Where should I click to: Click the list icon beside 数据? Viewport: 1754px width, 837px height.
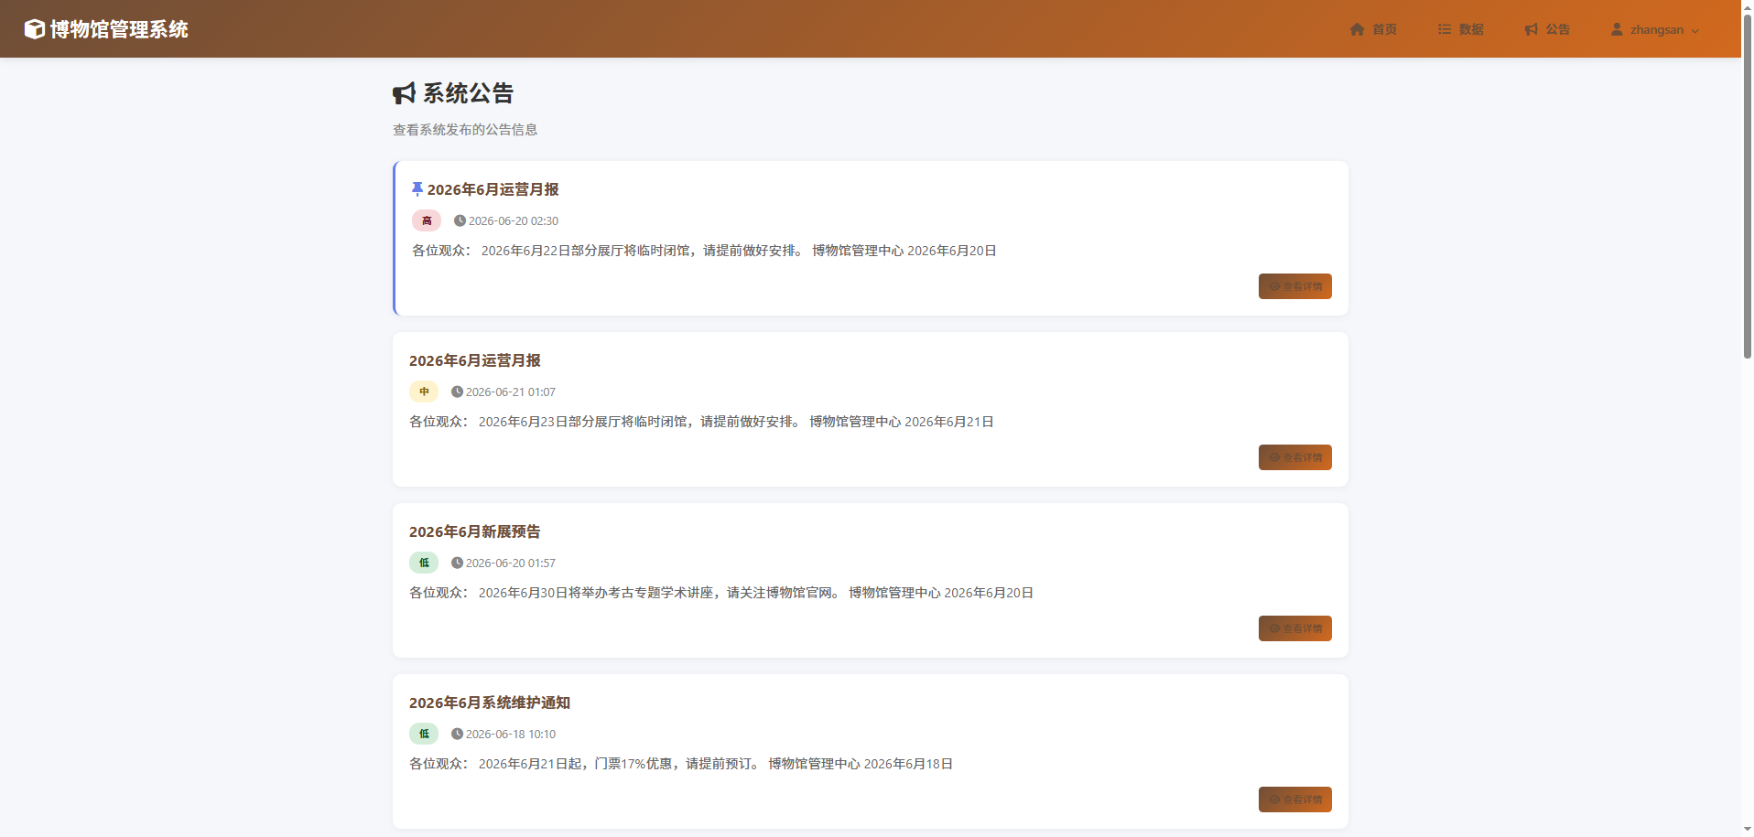pyautogui.click(x=1445, y=29)
